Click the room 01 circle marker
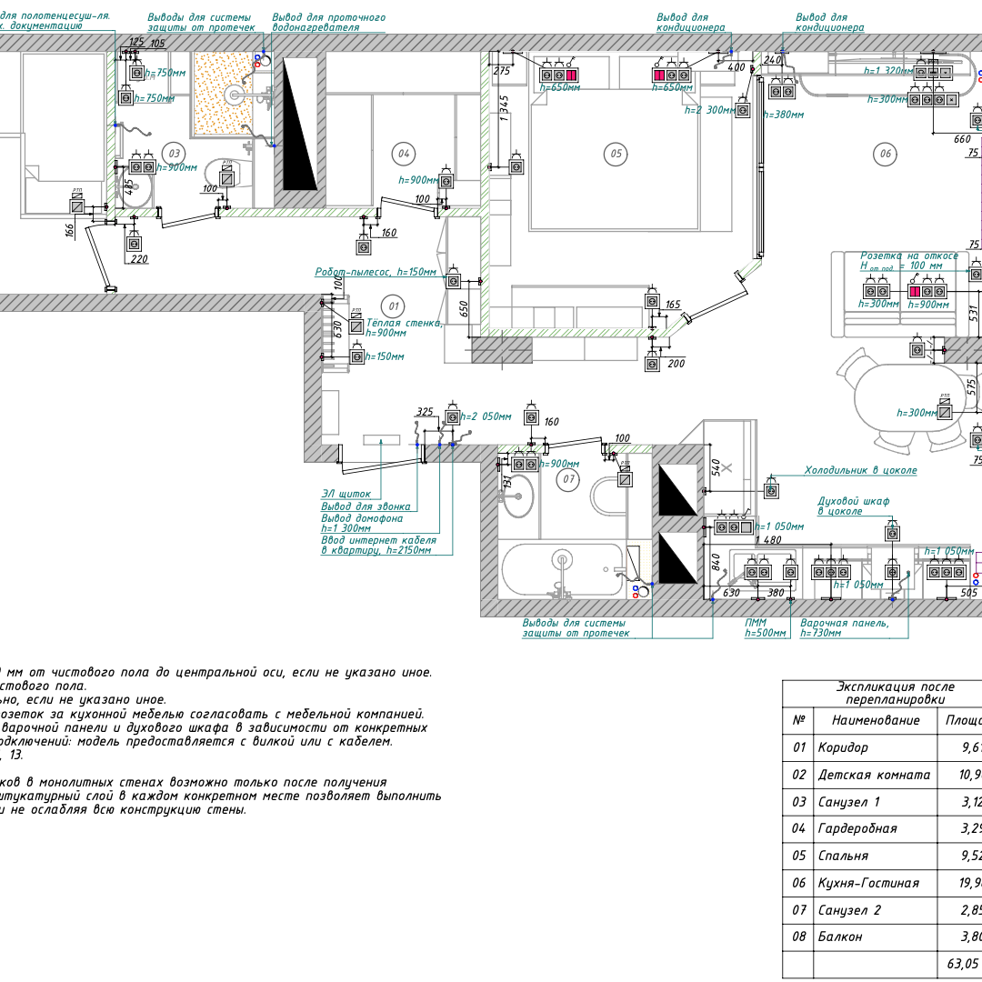The image size is (982, 982). (393, 306)
